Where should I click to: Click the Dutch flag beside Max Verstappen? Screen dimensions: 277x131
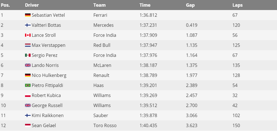pos(28,45)
